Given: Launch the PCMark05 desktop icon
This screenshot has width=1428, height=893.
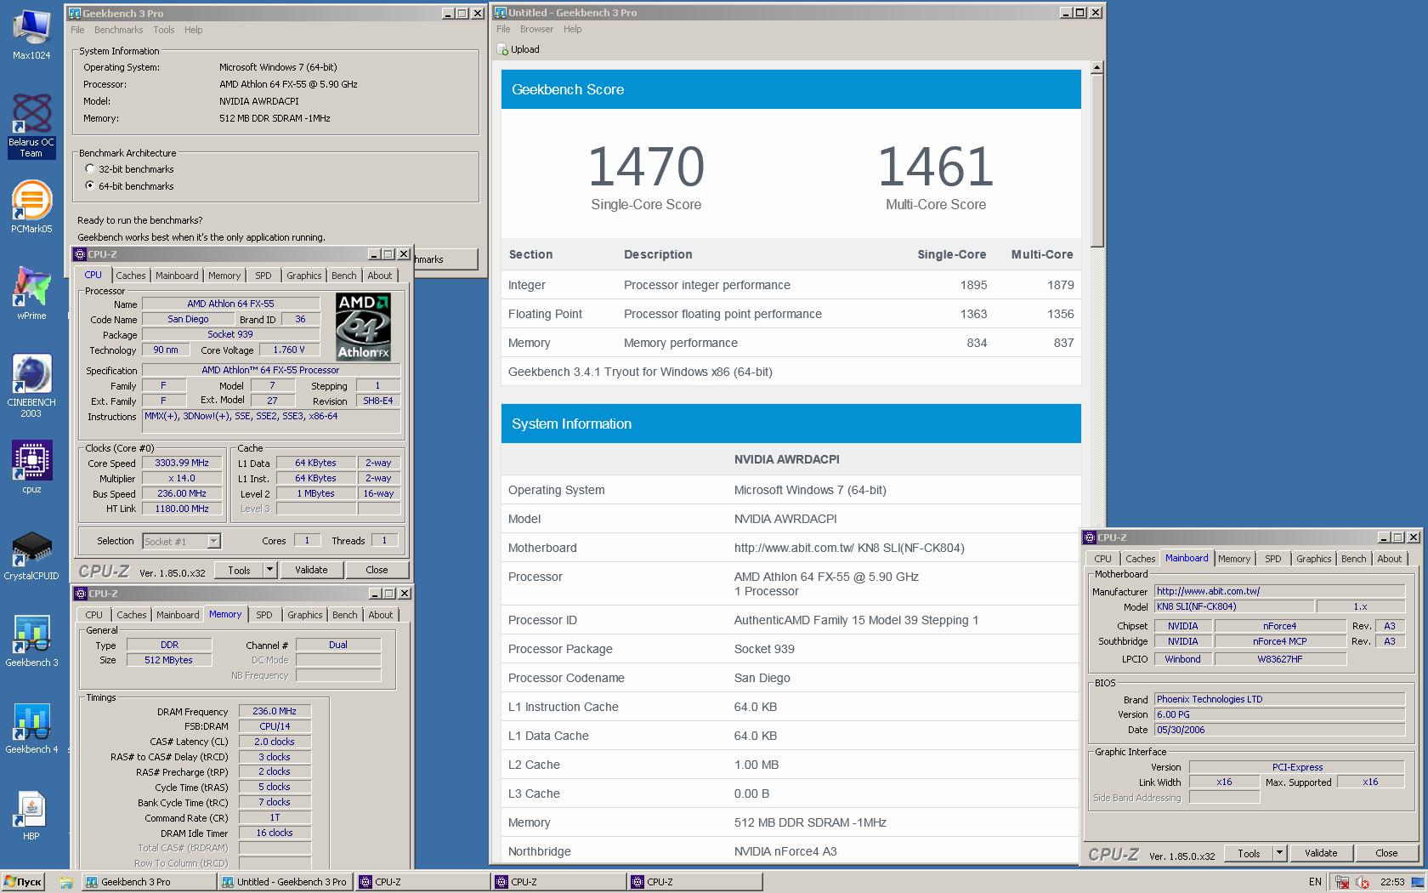Looking at the screenshot, I should point(31,207).
